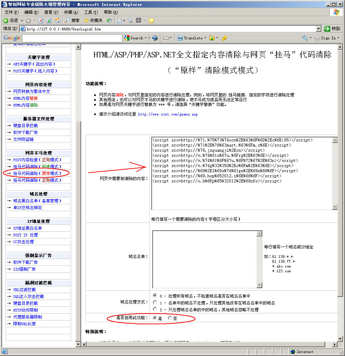Click the History toolbar icon
345x356 pixels.
(109, 20)
